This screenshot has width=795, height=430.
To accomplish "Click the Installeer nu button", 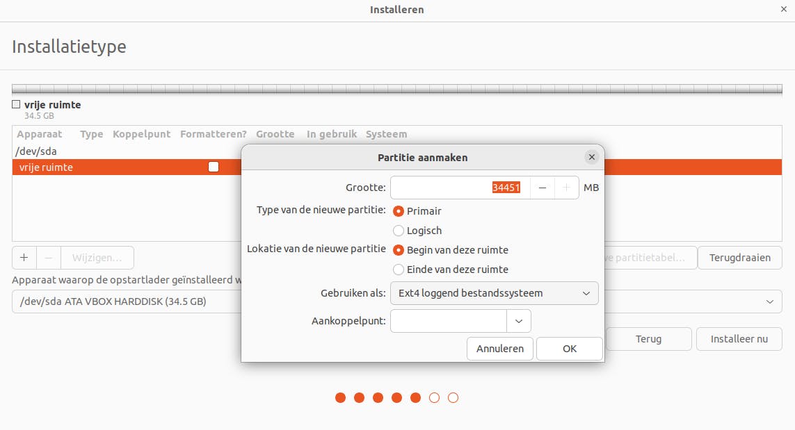I will pyautogui.click(x=739, y=338).
